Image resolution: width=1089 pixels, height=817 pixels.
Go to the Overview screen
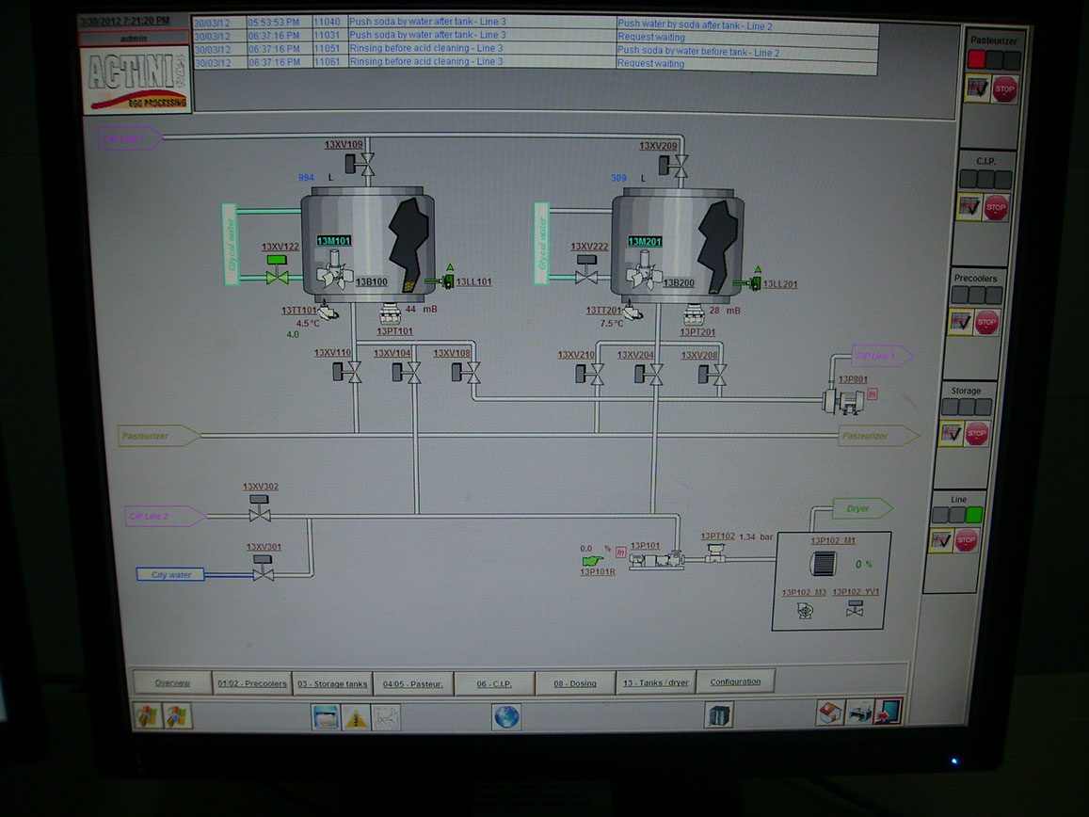[172, 683]
